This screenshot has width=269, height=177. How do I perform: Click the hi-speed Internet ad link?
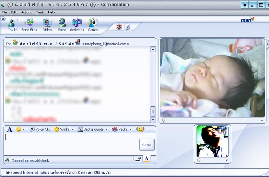[58, 173]
